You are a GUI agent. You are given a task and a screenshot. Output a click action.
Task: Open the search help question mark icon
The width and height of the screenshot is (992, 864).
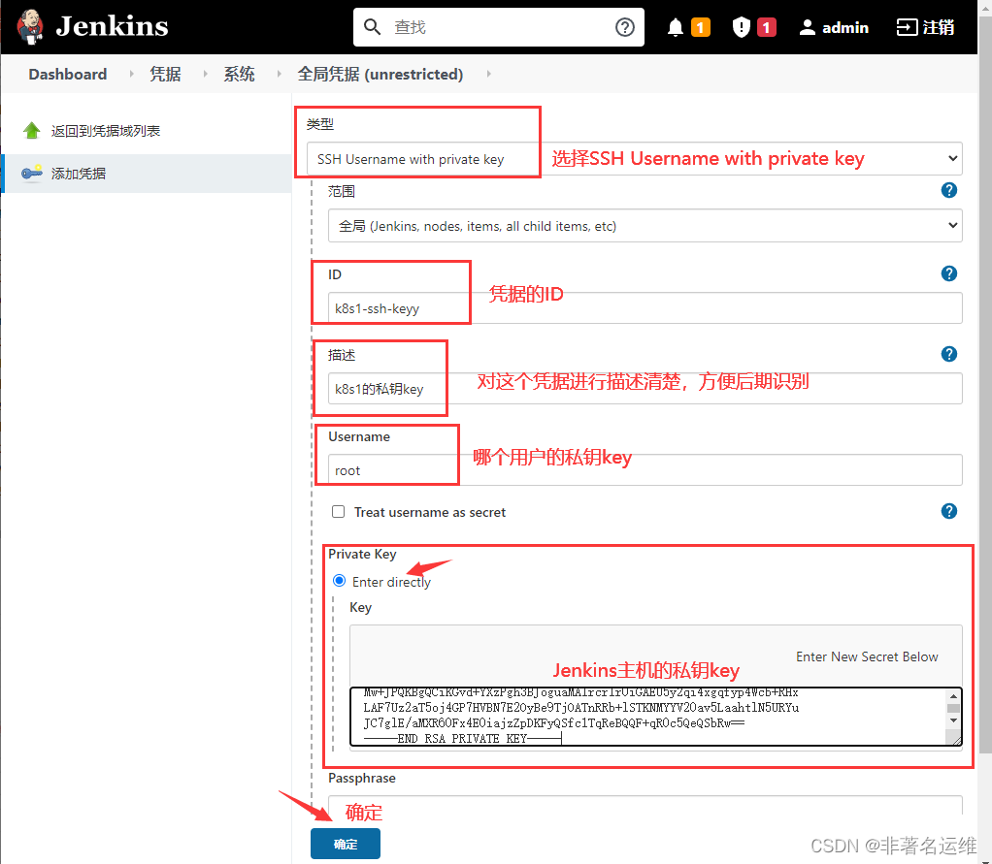(x=624, y=27)
